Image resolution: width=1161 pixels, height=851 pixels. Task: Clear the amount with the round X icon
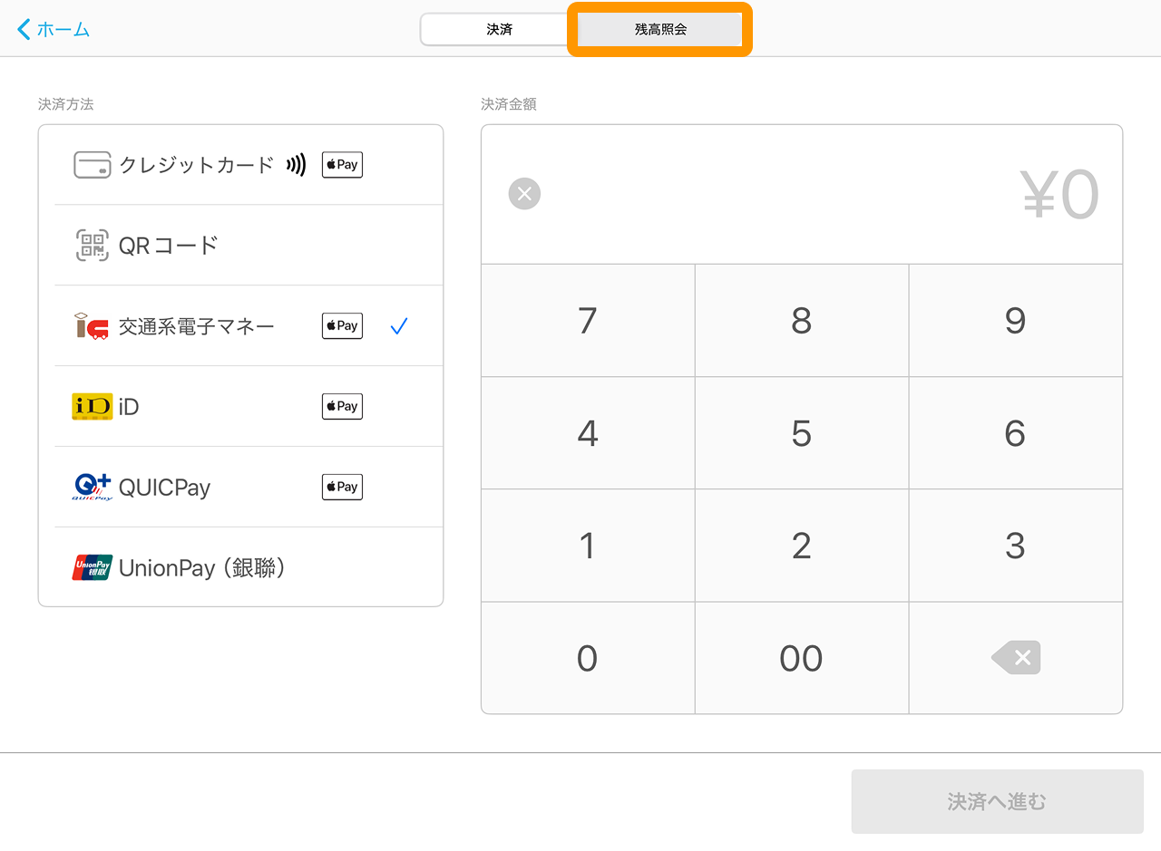click(524, 194)
